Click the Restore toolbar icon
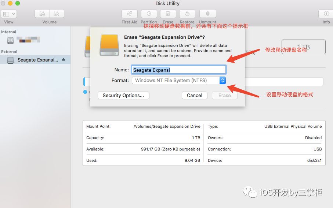The width and height of the screenshot is (333, 208). point(187,14)
